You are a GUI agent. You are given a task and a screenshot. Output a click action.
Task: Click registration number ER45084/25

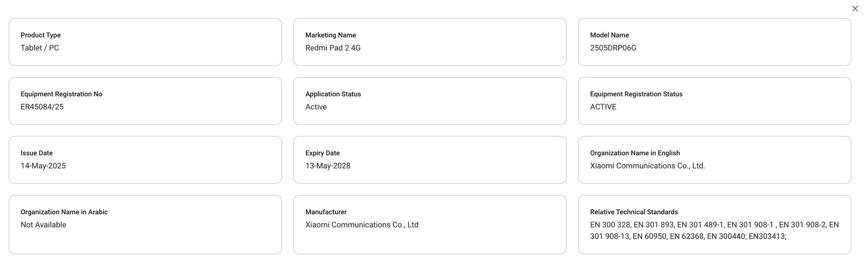pos(42,107)
